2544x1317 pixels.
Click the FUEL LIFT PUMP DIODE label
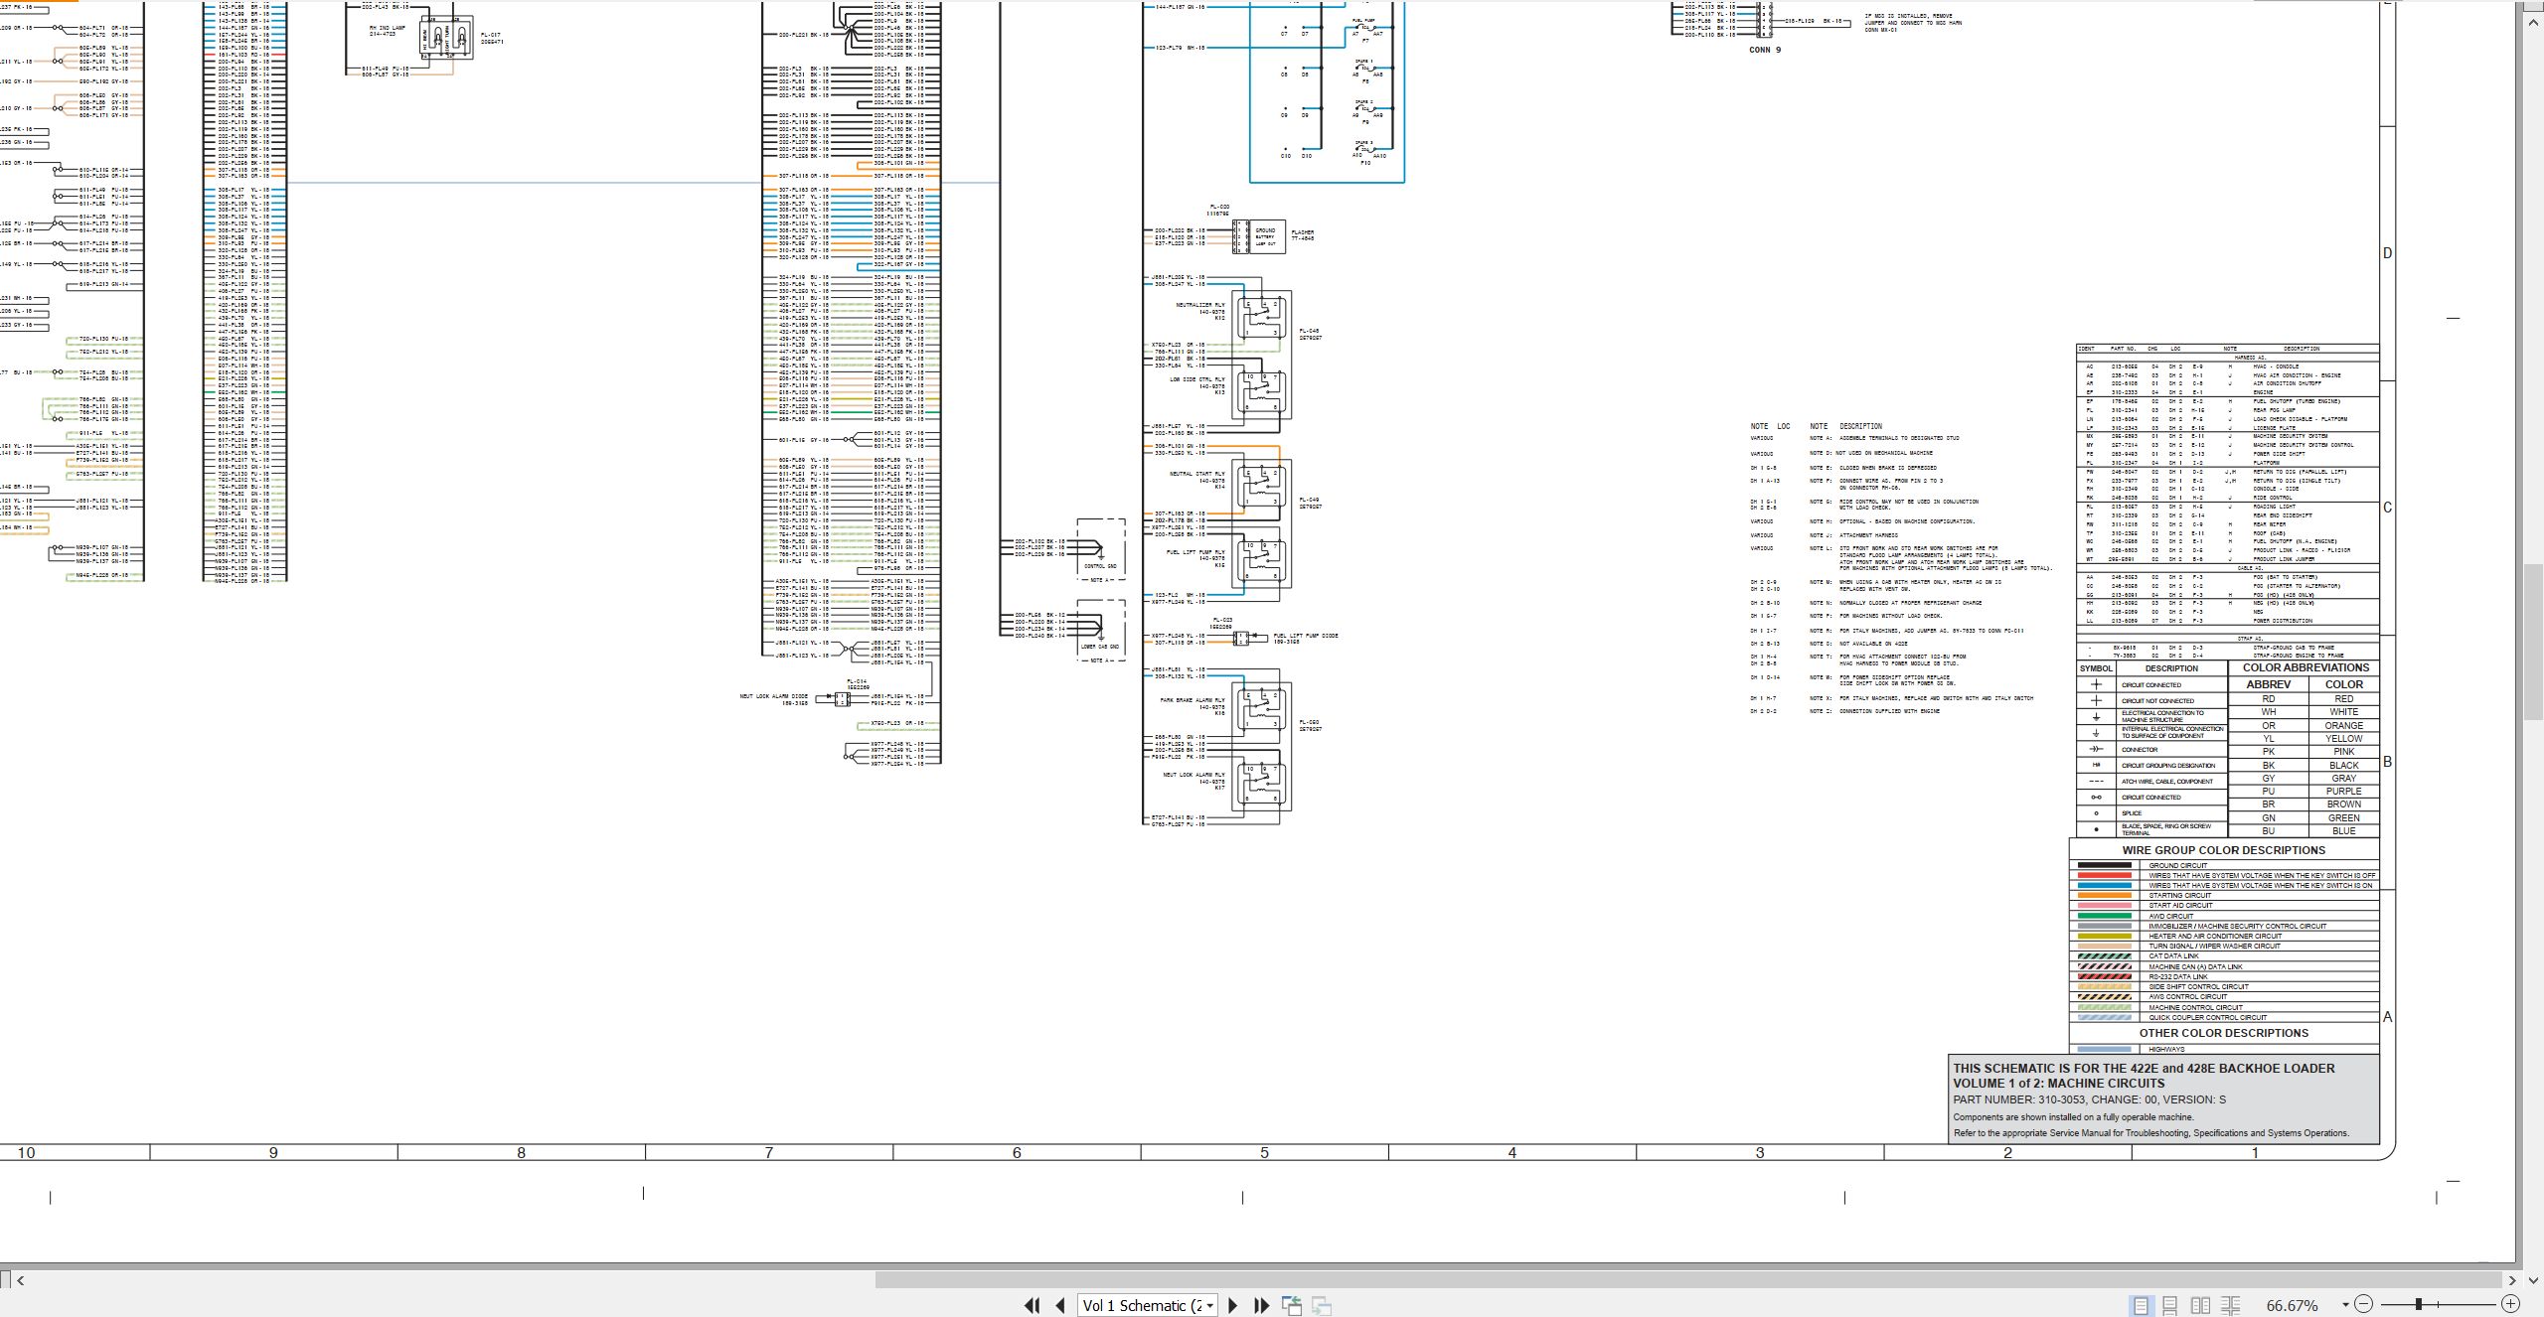(1305, 636)
